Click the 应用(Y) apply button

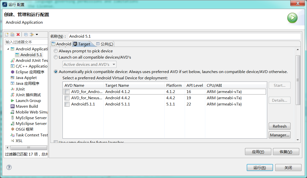(258, 152)
